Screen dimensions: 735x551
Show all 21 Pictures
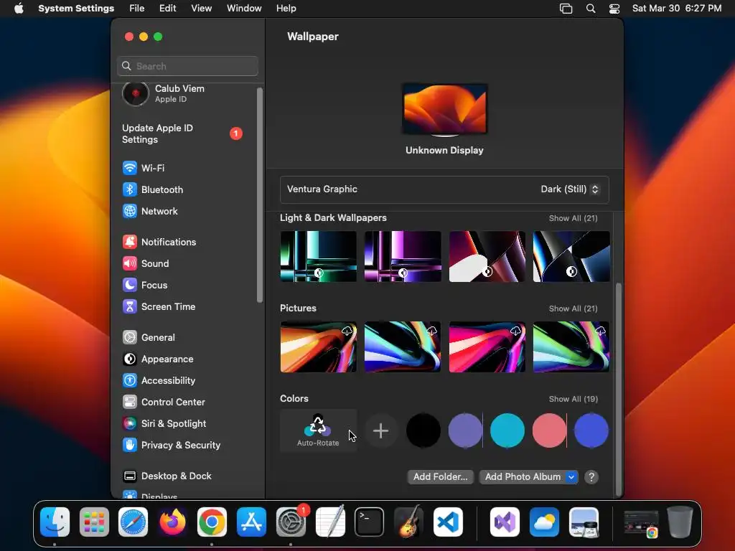pos(573,309)
